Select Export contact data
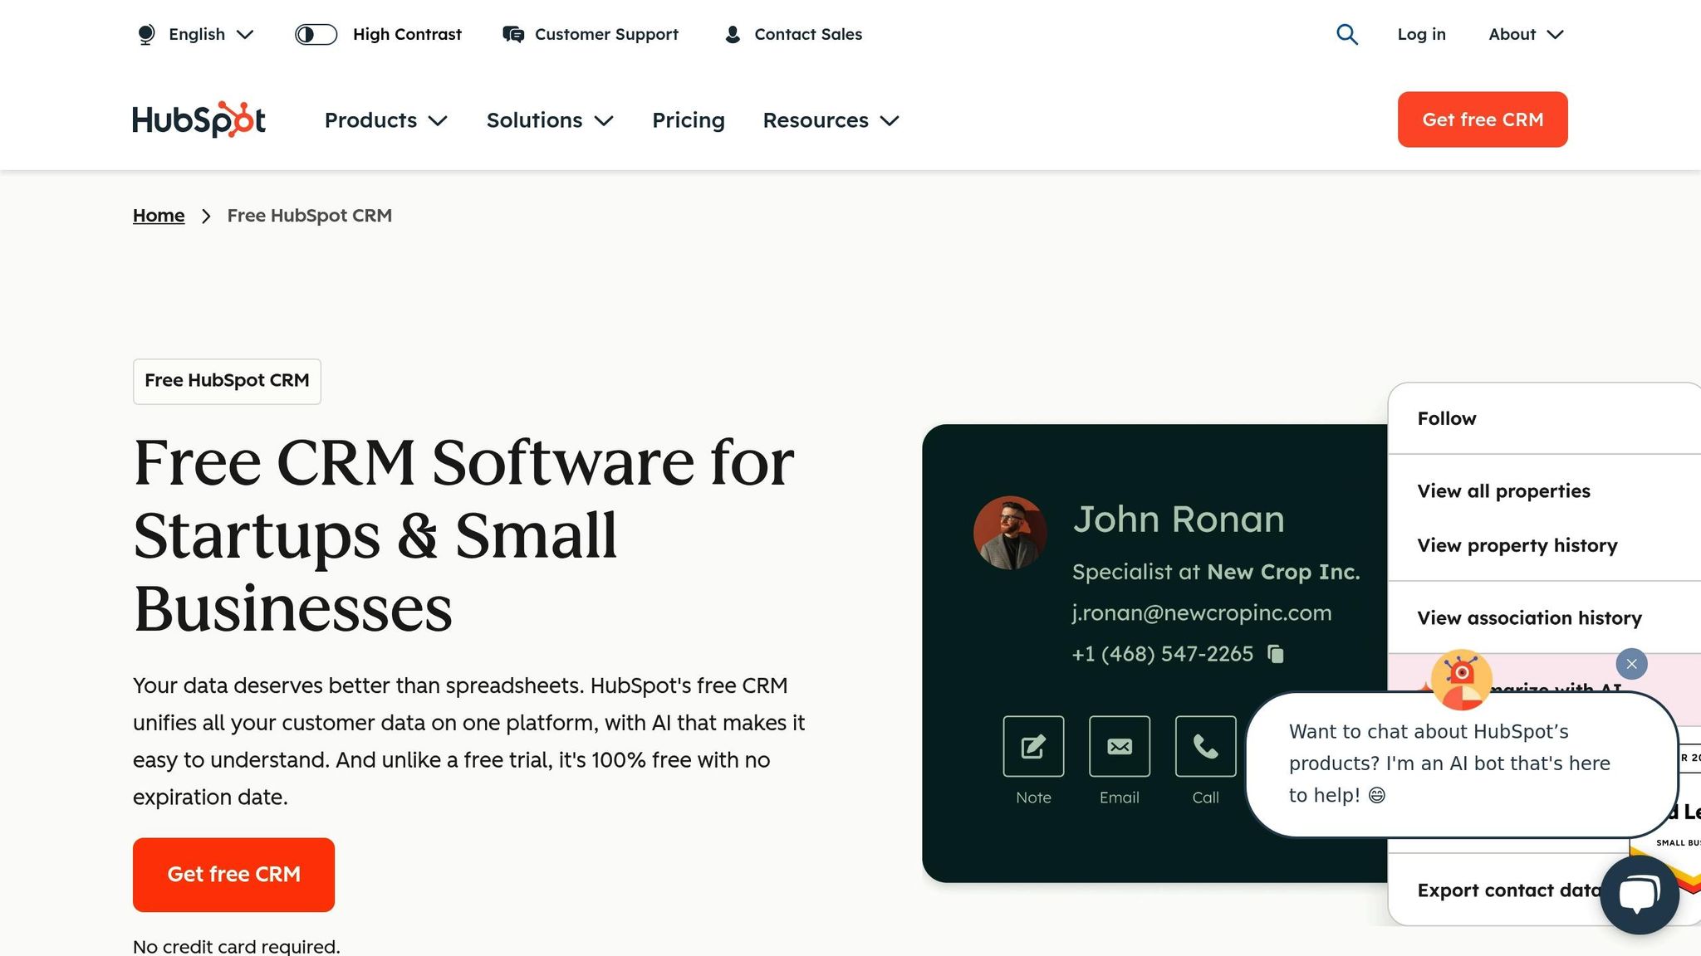 coord(1508,890)
